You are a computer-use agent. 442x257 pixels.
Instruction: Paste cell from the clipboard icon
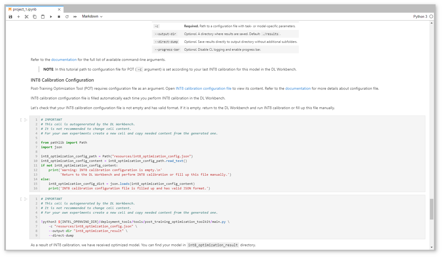click(x=43, y=17)
